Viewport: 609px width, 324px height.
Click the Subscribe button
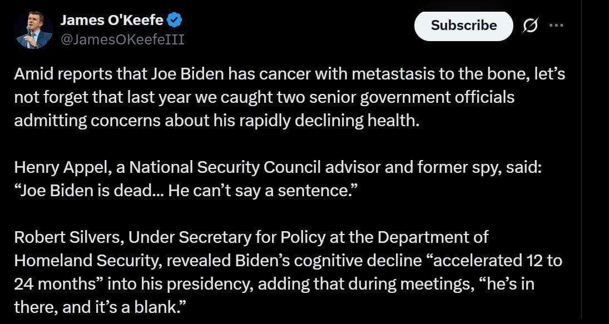tap(463, 26)
